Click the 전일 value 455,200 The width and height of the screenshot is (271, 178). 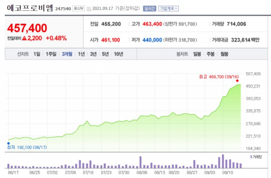(x=111, y=24)
